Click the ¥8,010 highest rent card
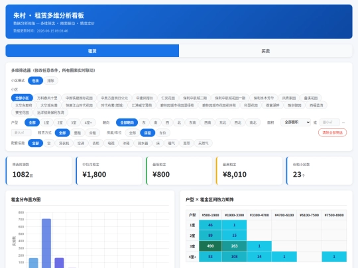Viewport: 358px width, 268px height. (x=249, y=171)
